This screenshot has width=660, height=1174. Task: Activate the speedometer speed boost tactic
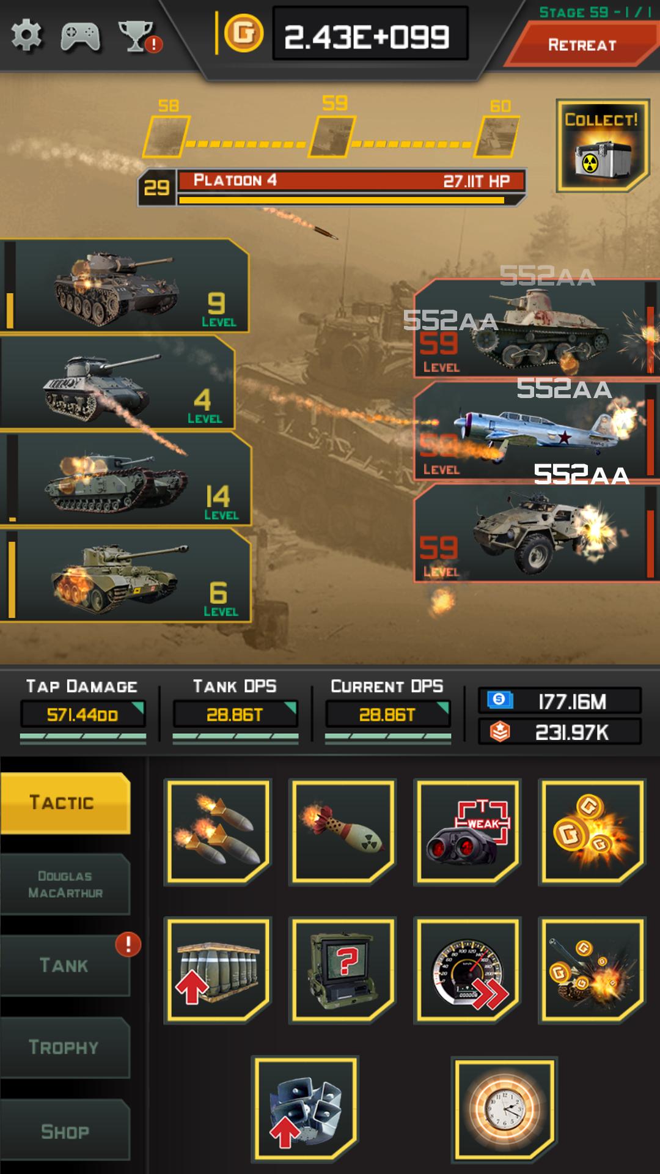(468, 970)
